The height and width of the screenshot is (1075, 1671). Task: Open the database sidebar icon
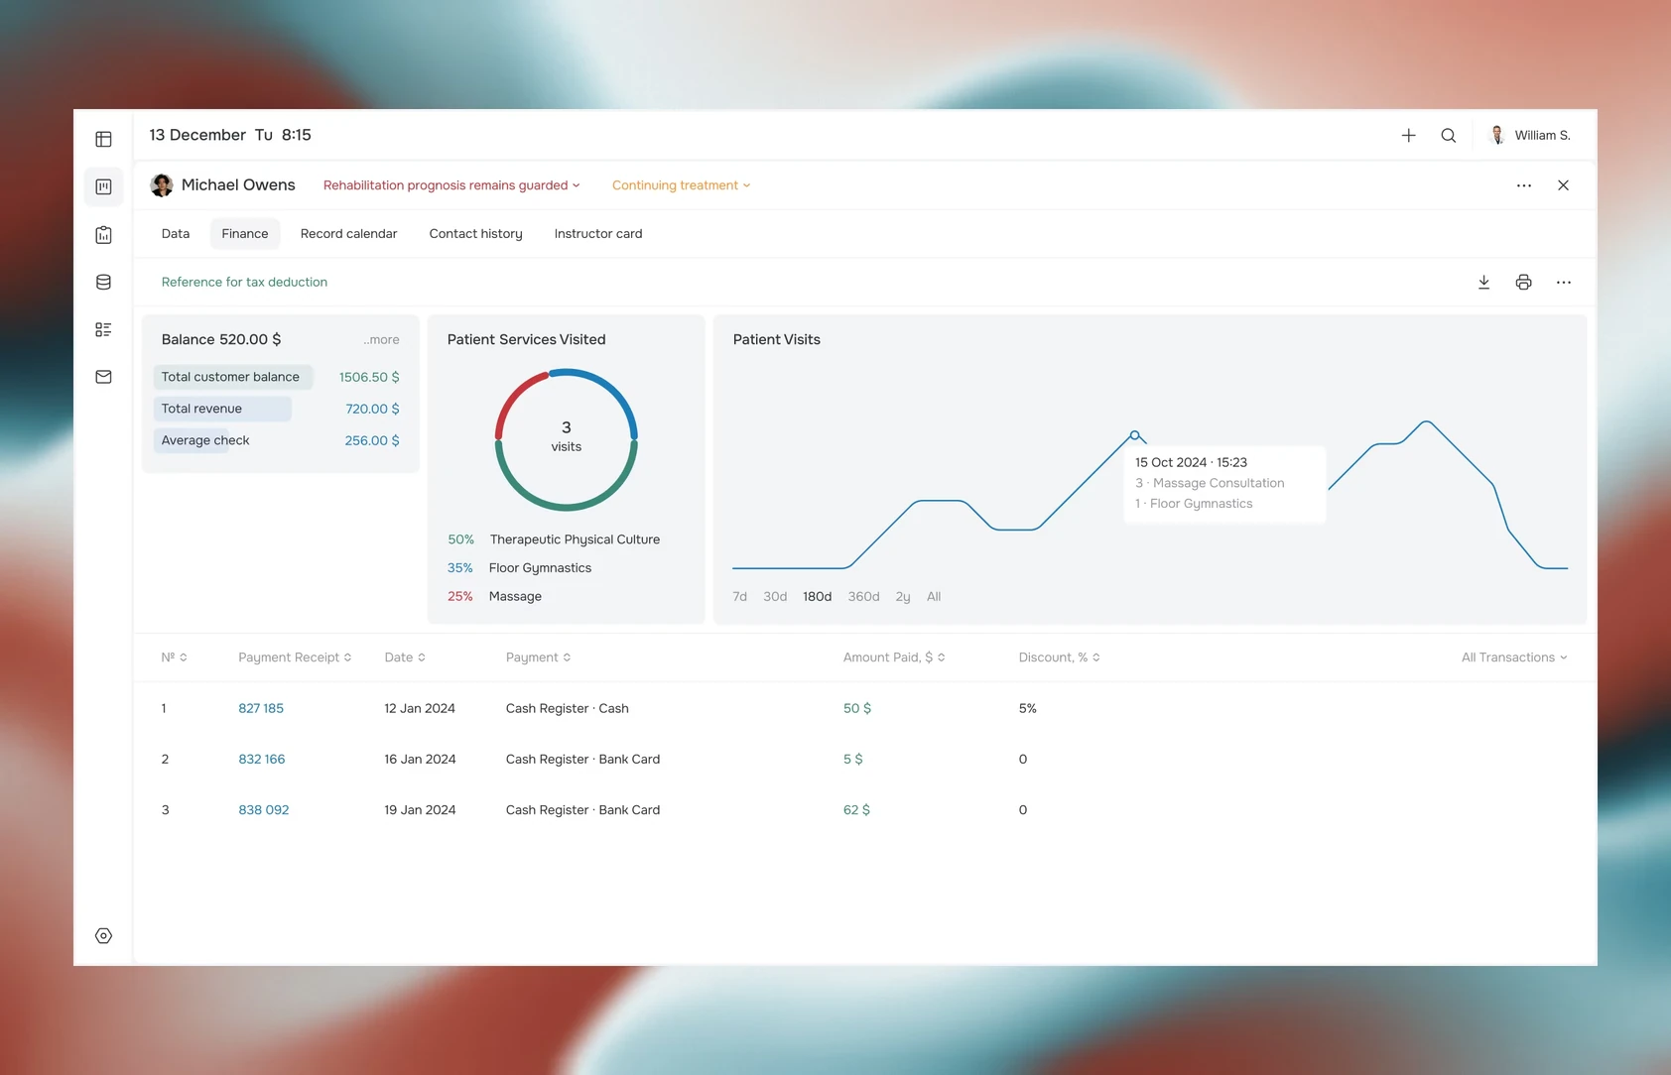coord(103,283)
